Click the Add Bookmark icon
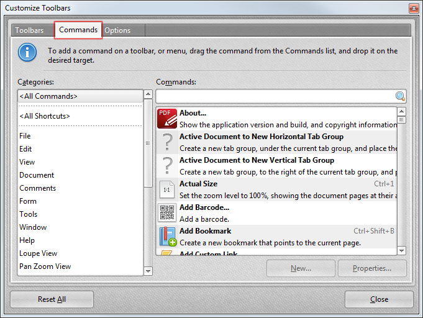Viewport: 423px width, 318px height. pyautogui.click(x=168, y=237)
